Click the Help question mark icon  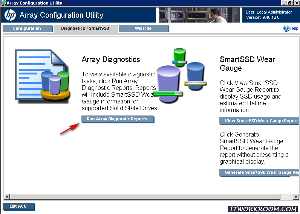click(286, 29)
